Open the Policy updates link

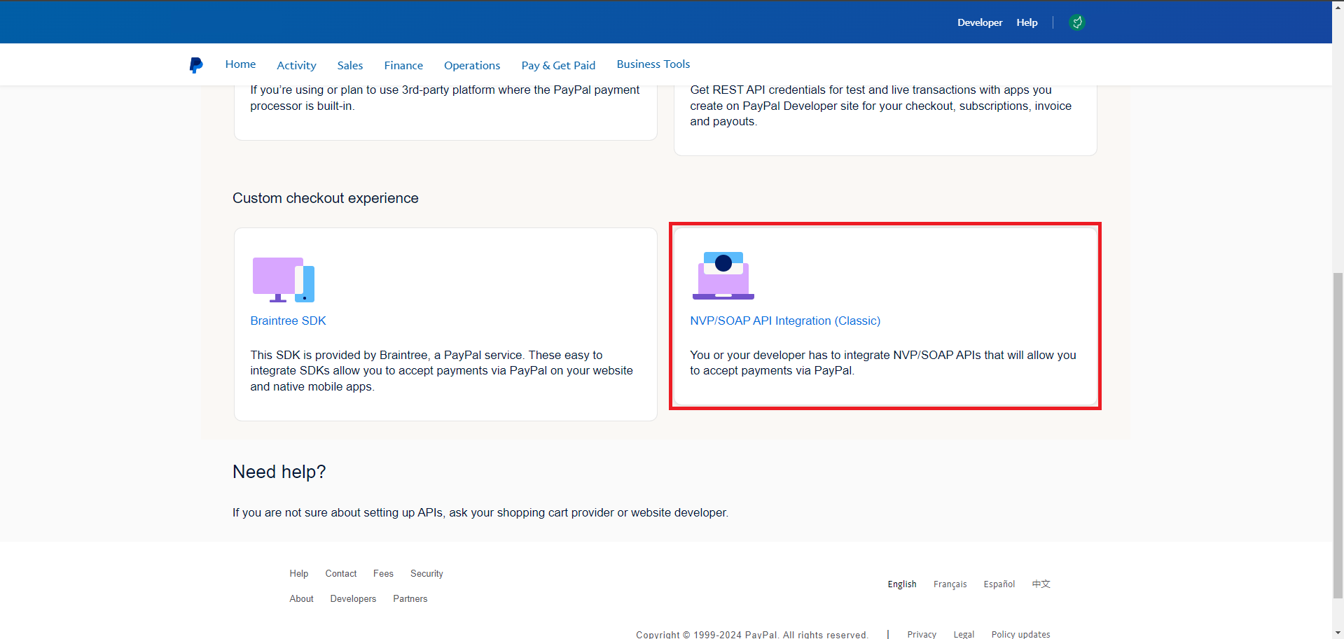pyautogui.click(x=1020, y=634)
